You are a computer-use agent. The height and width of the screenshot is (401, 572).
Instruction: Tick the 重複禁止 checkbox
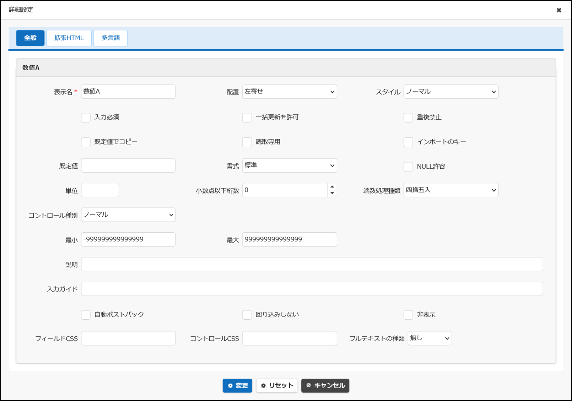click(x=408, y=118)
